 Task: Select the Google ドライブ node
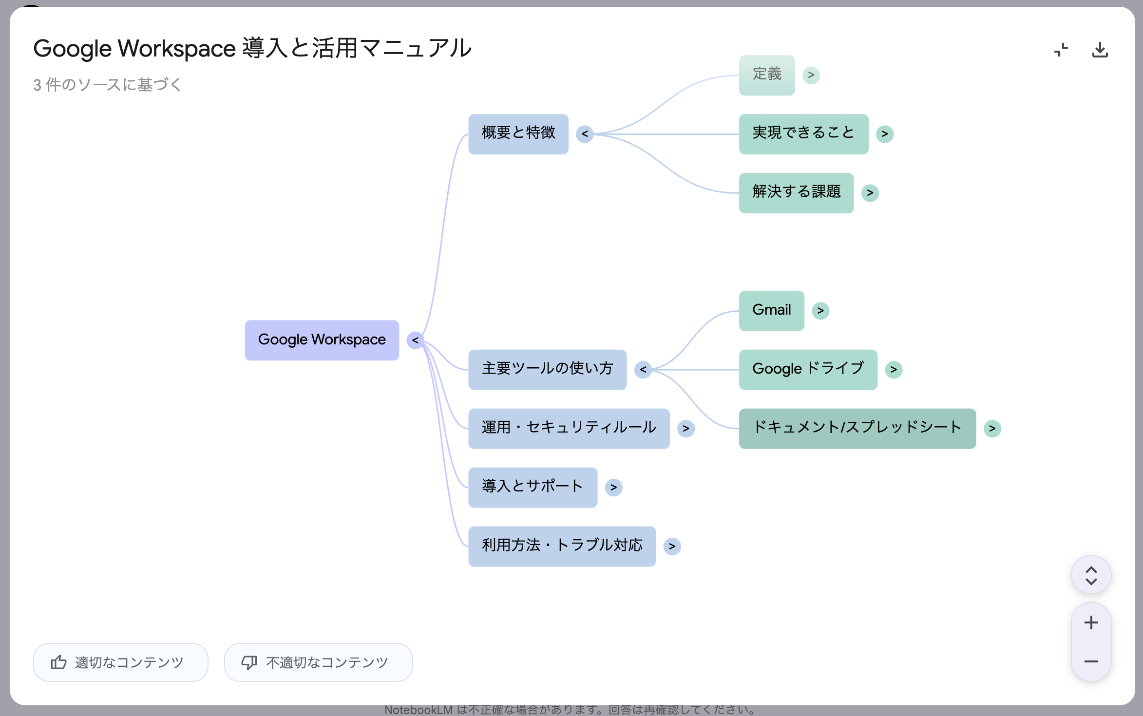[x=807, y=369]
